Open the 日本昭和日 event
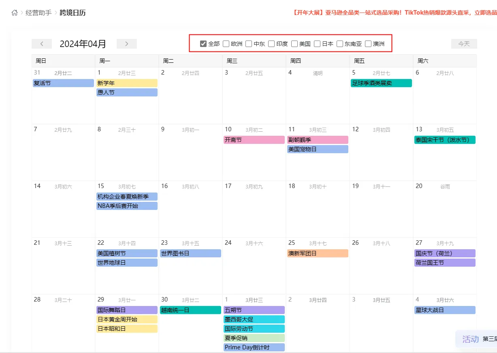The image size is (497, 353). pos(127,329)
